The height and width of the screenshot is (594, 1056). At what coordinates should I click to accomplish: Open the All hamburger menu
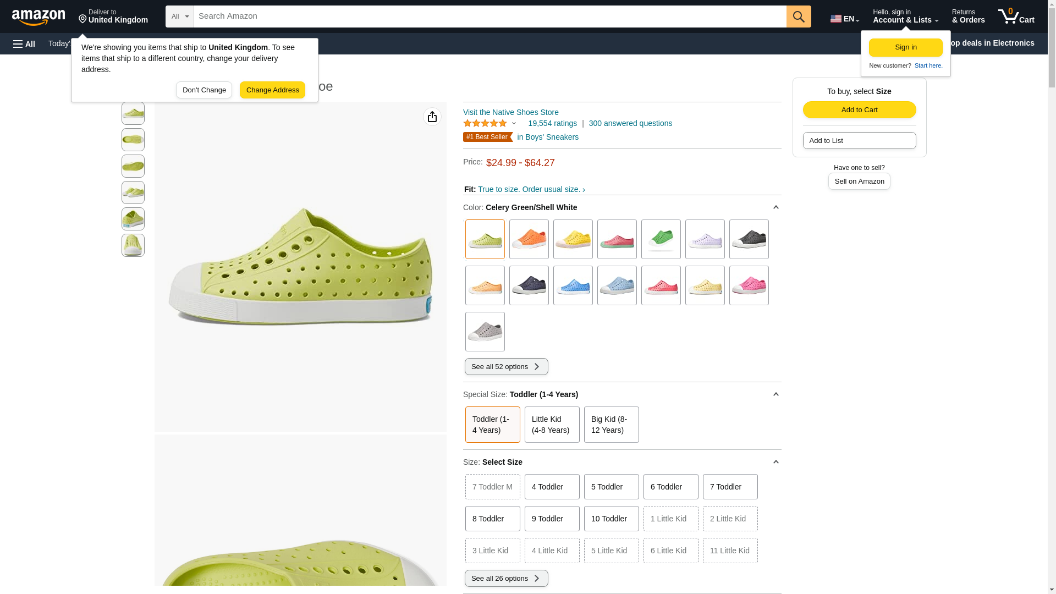(x=24, y=43)
